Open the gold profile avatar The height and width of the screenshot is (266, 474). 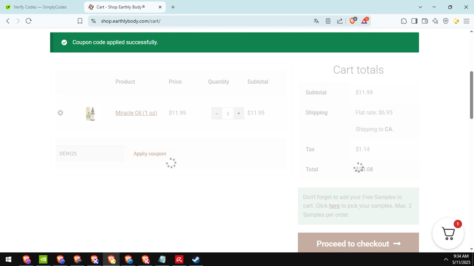click(x=456, y=21)
